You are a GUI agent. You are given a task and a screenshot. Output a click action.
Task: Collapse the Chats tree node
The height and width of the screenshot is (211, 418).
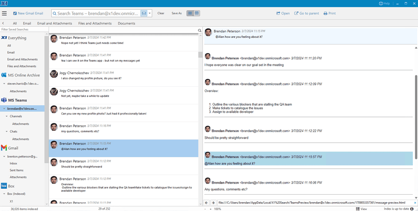tap(7, 131)
